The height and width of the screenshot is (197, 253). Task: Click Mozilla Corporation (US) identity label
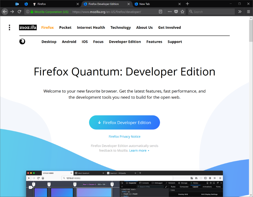(x=52, y=12)
